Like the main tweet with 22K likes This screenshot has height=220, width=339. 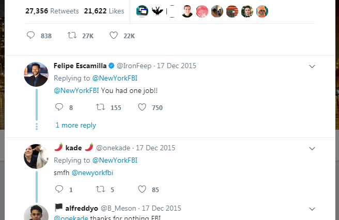tap(114, 36)
